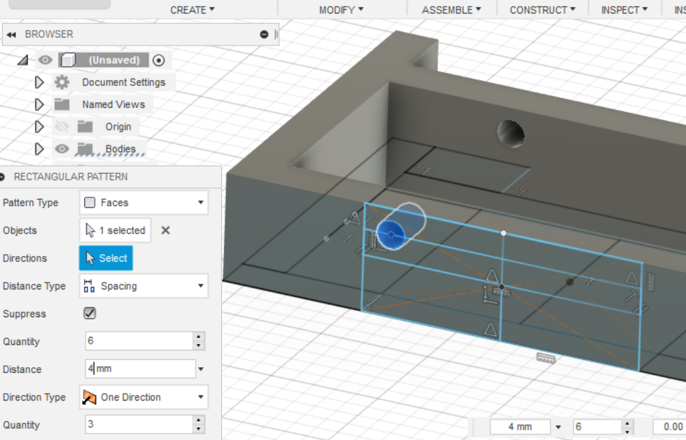Minimize the BROWSER panel using the minus icon
The height and width of the screenshot is (440, 686).
264,34
